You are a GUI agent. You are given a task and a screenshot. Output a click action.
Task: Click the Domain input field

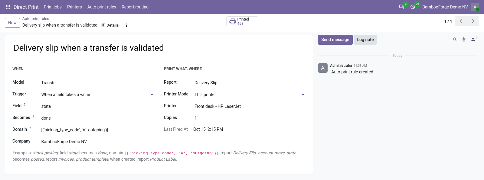click(98, 130)
